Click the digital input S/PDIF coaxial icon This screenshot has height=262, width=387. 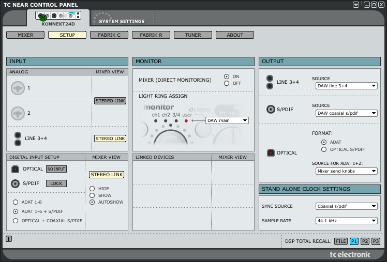click(15, 183)
